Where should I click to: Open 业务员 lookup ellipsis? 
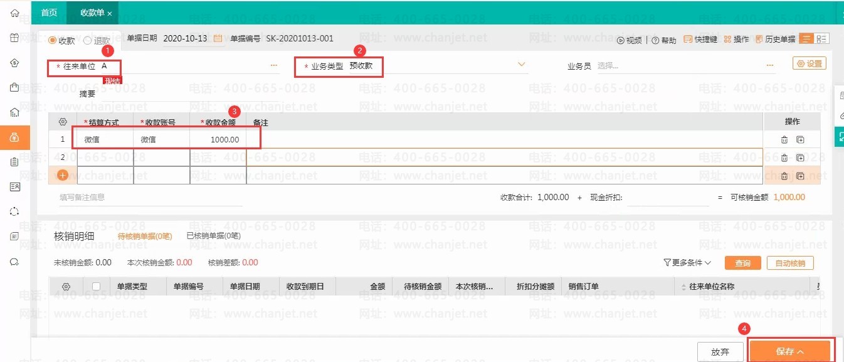click(769, 65)
